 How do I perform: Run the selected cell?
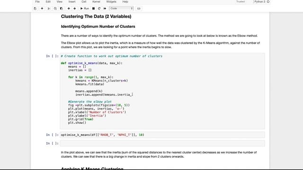(85, 8)
